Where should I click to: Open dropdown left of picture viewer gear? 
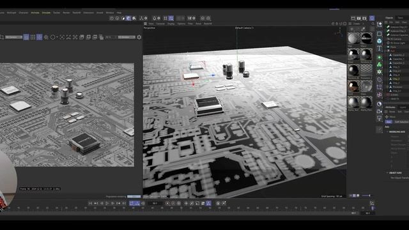pos(127,37)
